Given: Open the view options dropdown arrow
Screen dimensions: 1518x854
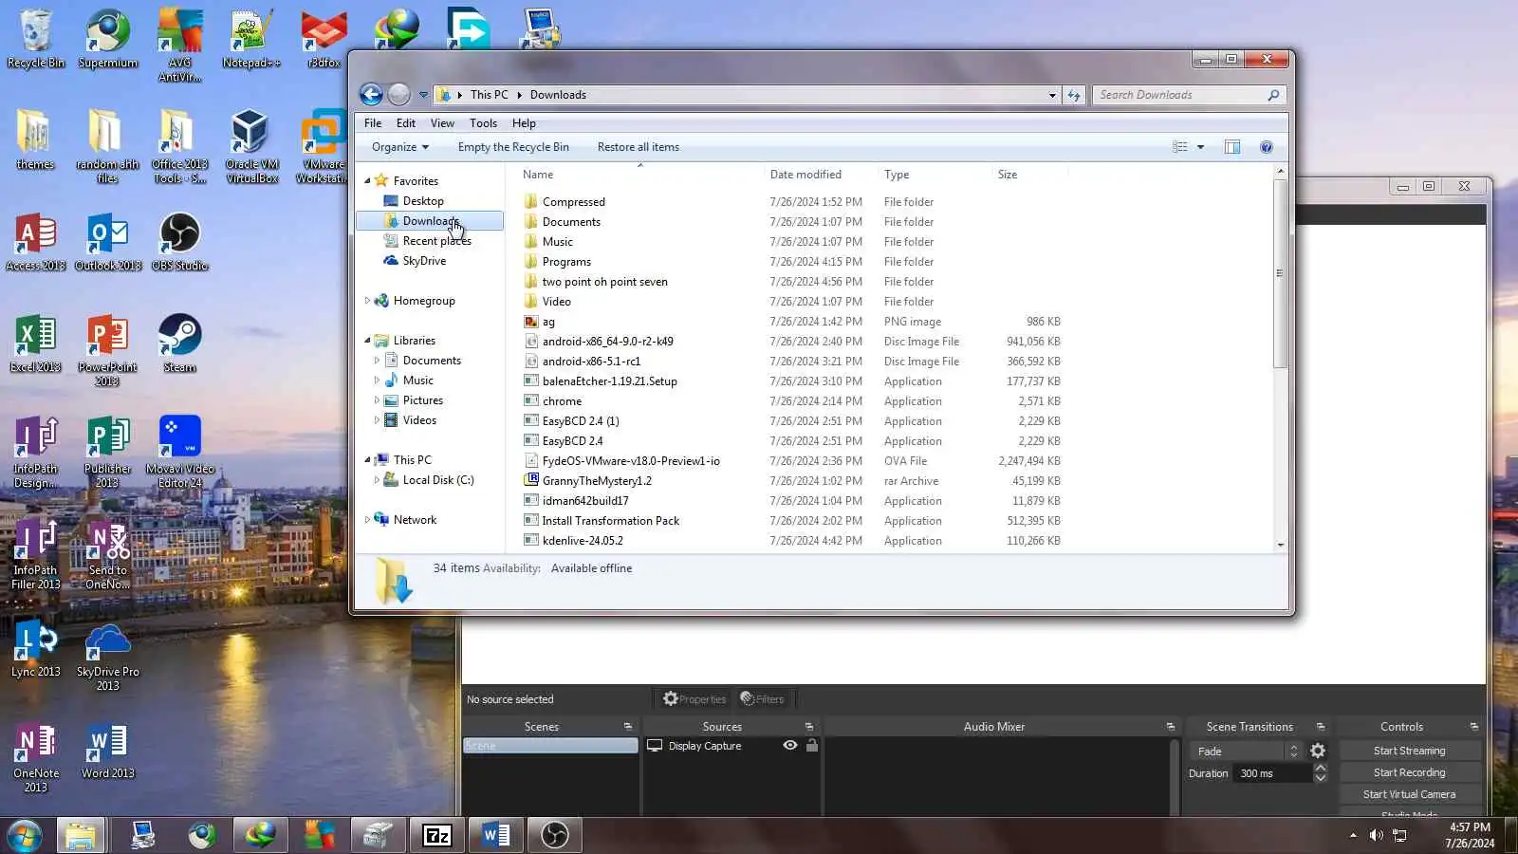Looking at the screenshot, I should (x=1201, y=147).
